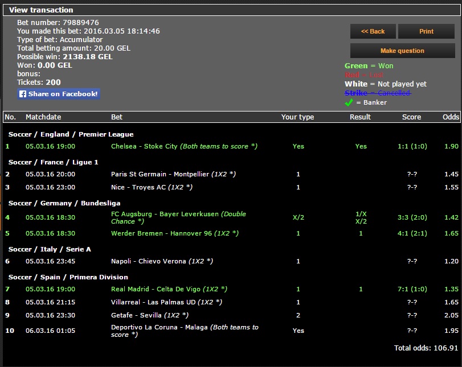Select FC Augsburg - Bayer Leverkusen bet

coord(178,217)
